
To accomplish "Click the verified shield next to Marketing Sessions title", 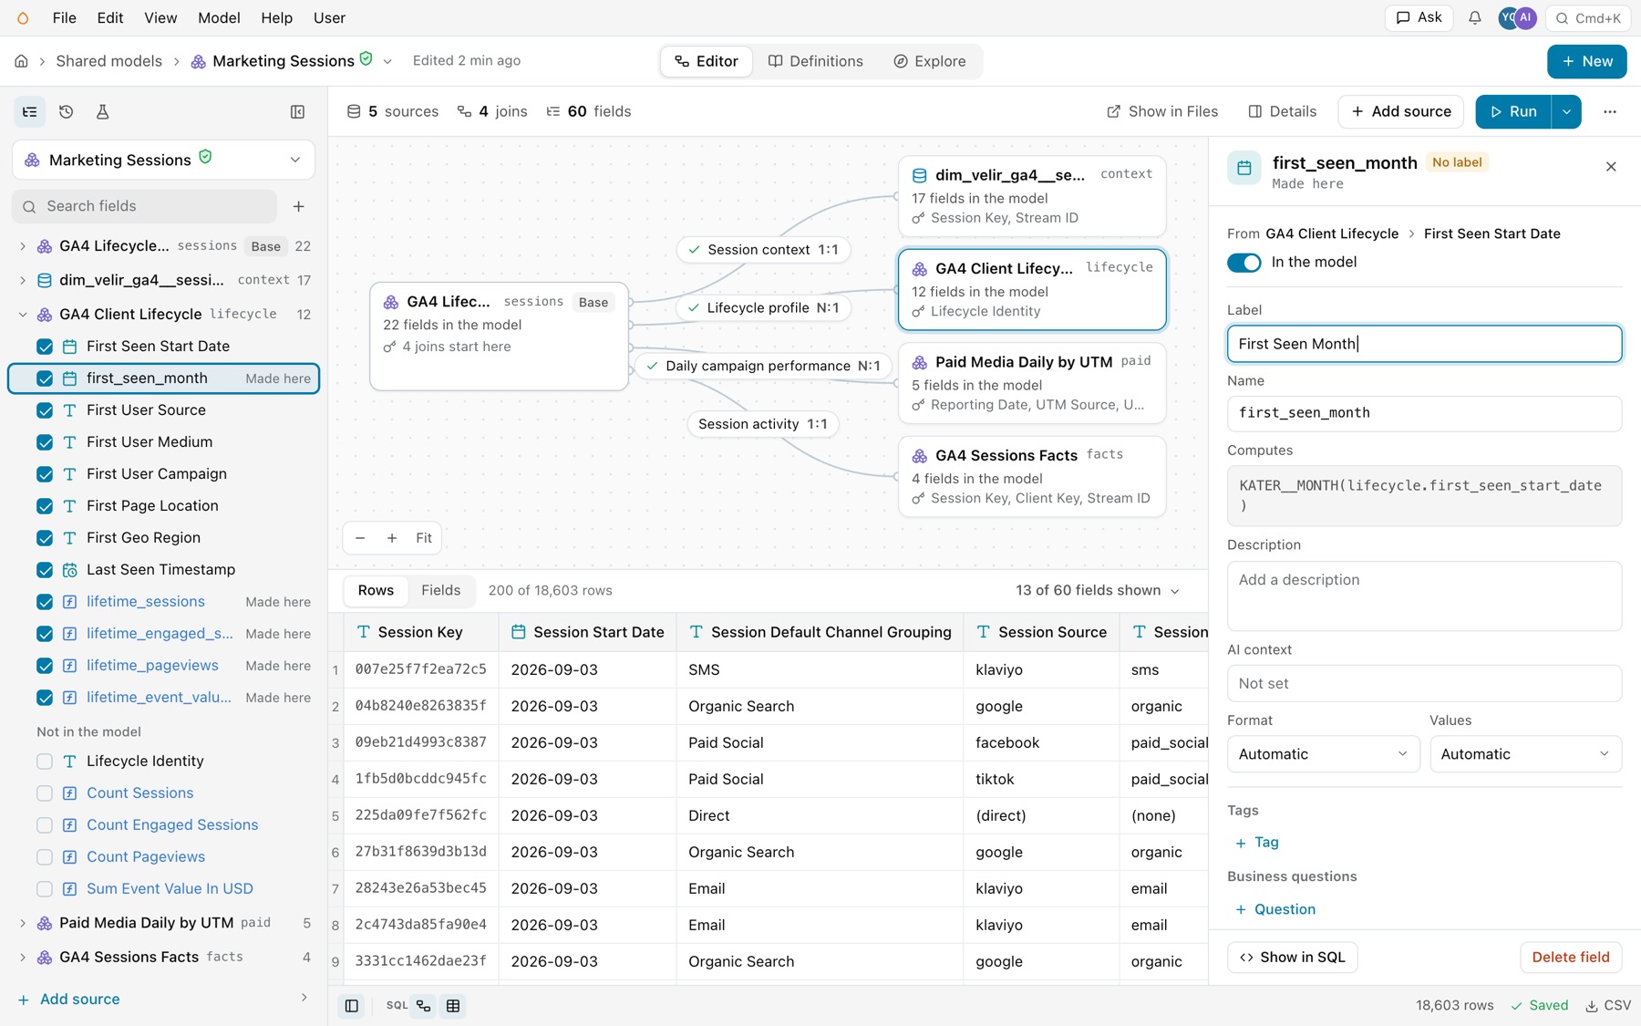I will click(366, 59).
